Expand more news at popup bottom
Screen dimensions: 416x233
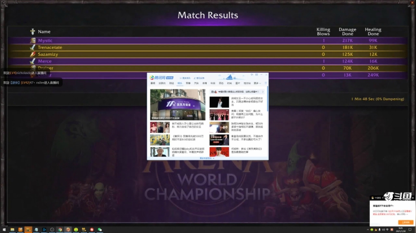coord(207,159)
